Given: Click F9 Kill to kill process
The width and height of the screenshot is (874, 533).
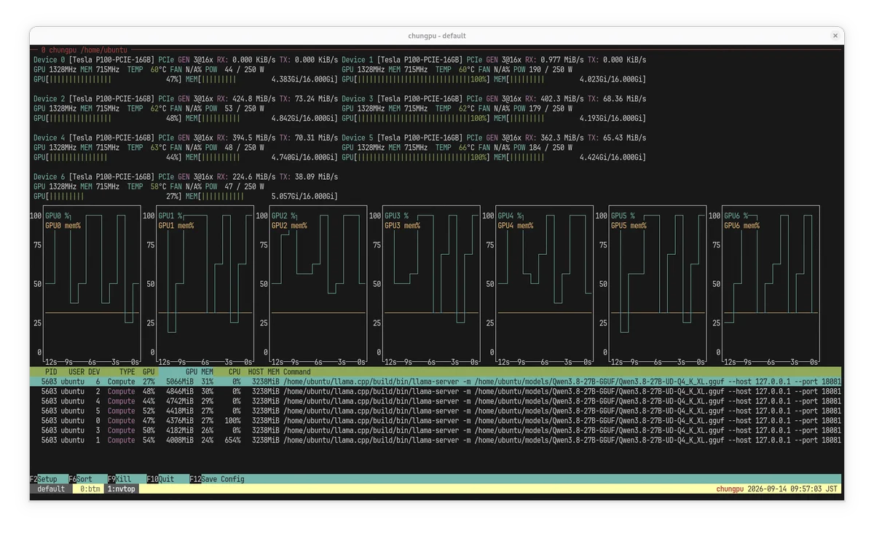Looking at the screenshot, I should [120, 479].
